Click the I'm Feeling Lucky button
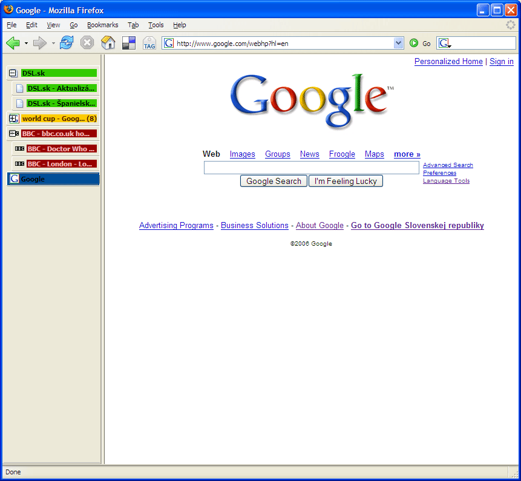The width and height of the screenshot is (521, 481). pos(346,181)
